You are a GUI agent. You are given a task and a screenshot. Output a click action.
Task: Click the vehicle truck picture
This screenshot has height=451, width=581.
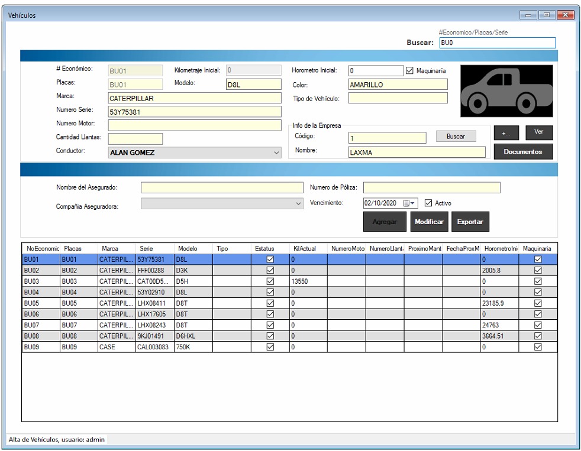coord(506,91)
